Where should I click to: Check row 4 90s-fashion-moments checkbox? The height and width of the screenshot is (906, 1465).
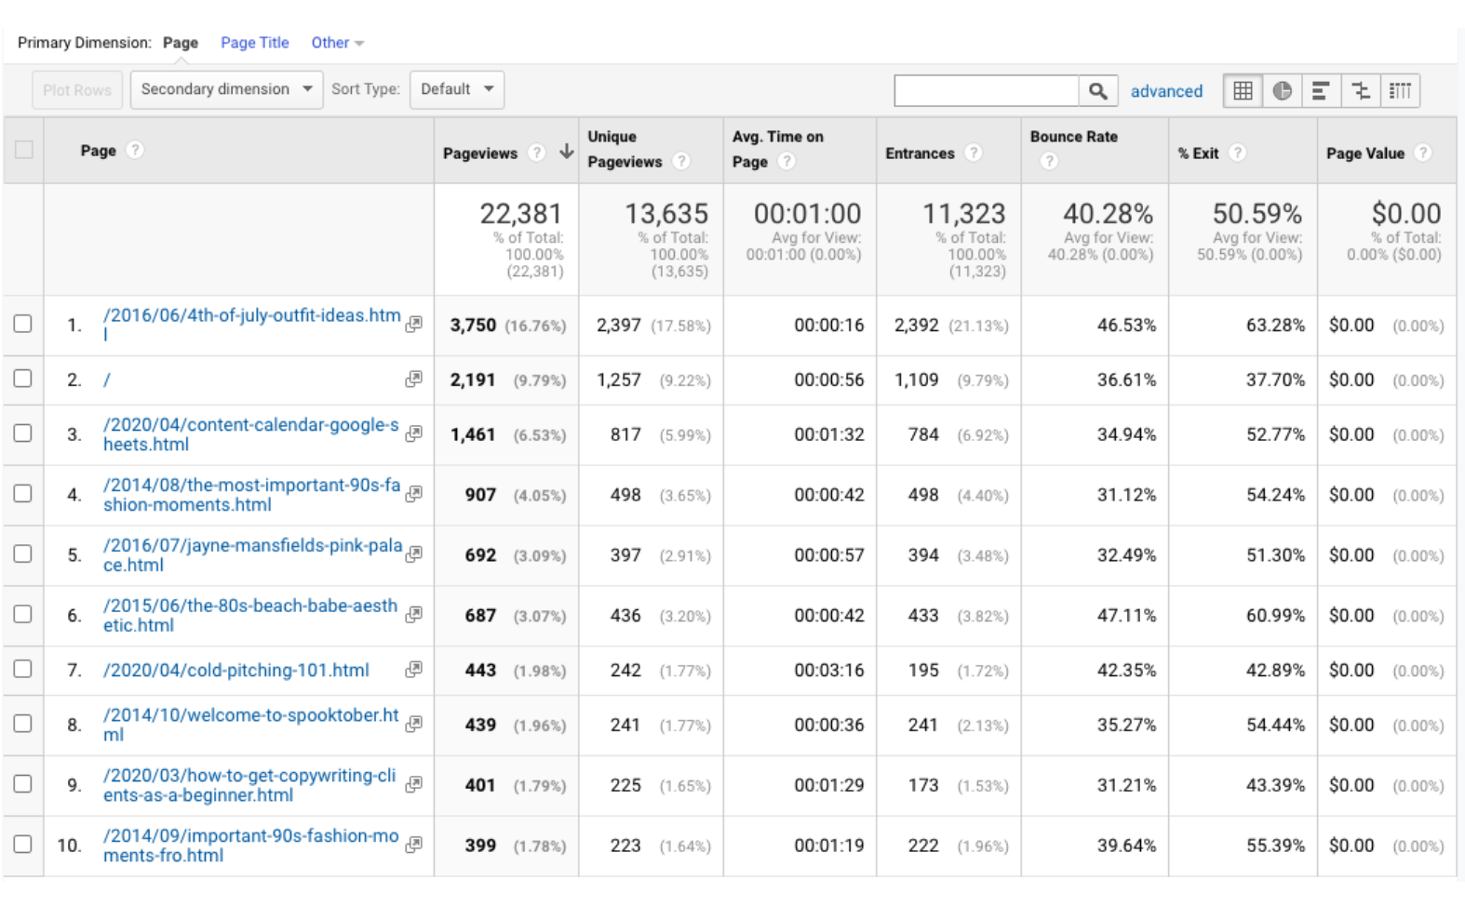click(x=23, y=494)
